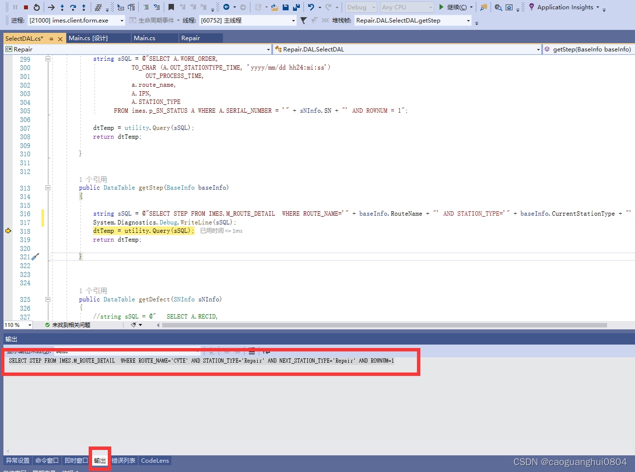This screenshot has height=472, width=635.
Task: Open code cleanup broom icon
Action: [133, 325]
